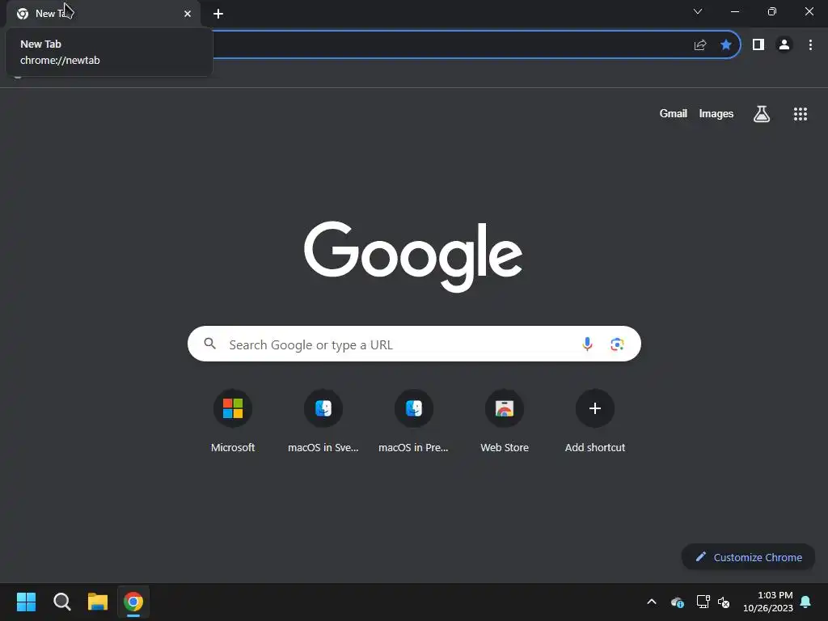Open the Google apps grid

800,113
